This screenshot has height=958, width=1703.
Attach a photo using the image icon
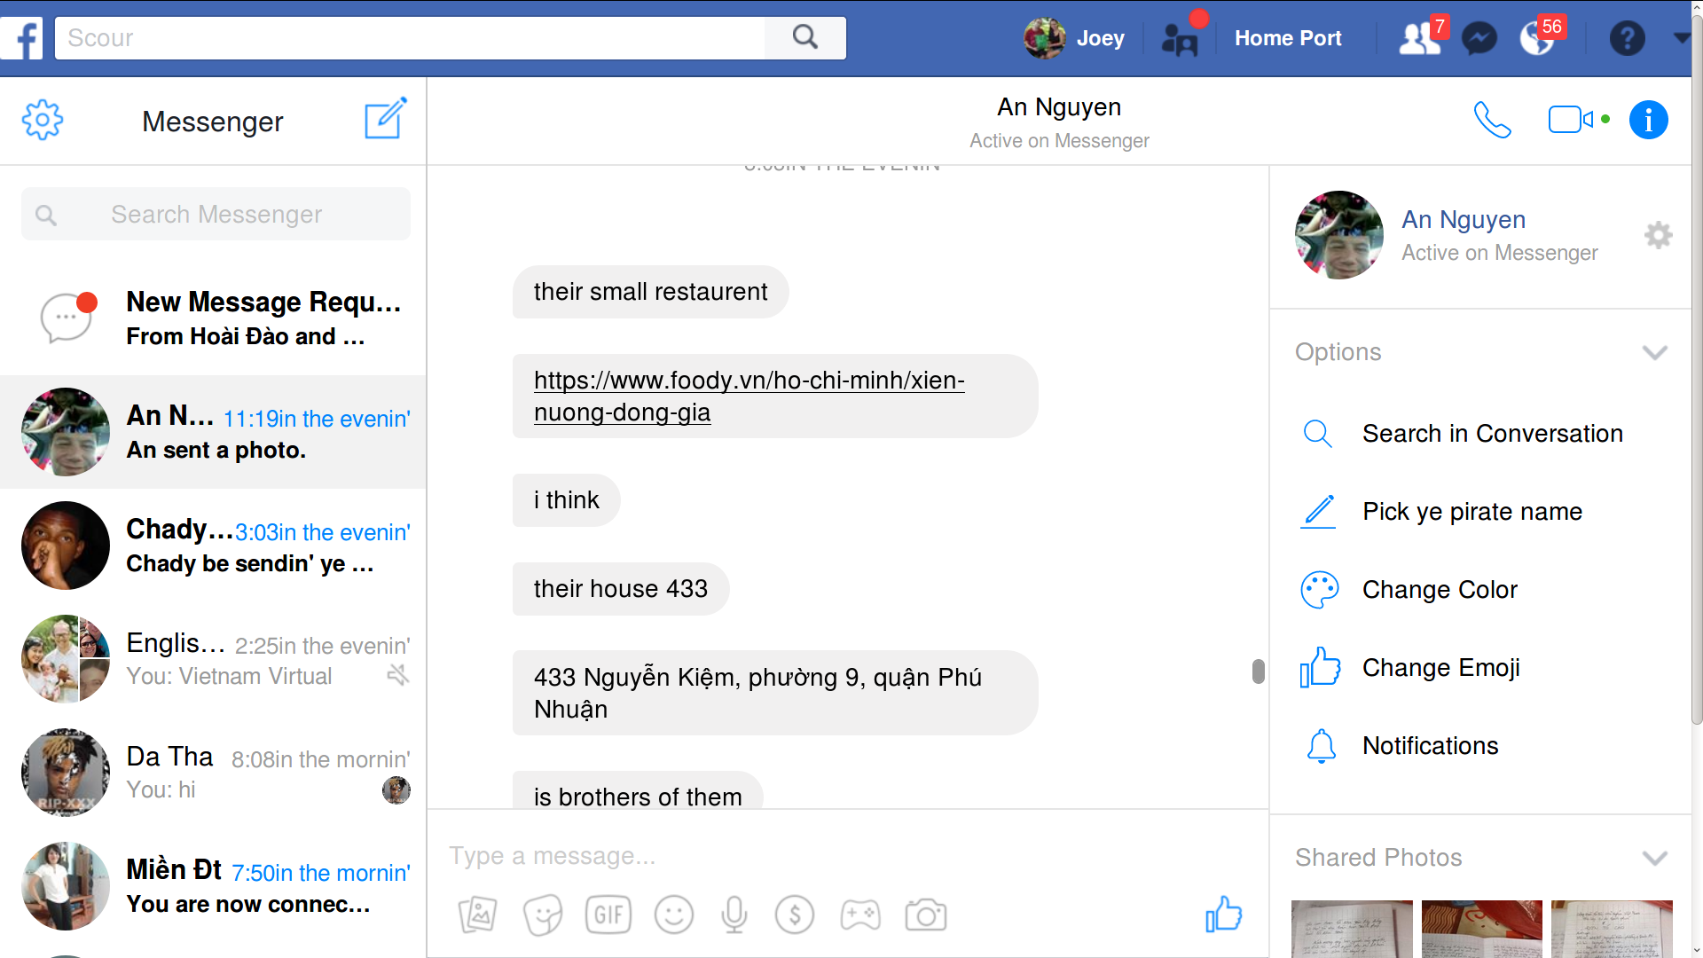pos(477,915)
